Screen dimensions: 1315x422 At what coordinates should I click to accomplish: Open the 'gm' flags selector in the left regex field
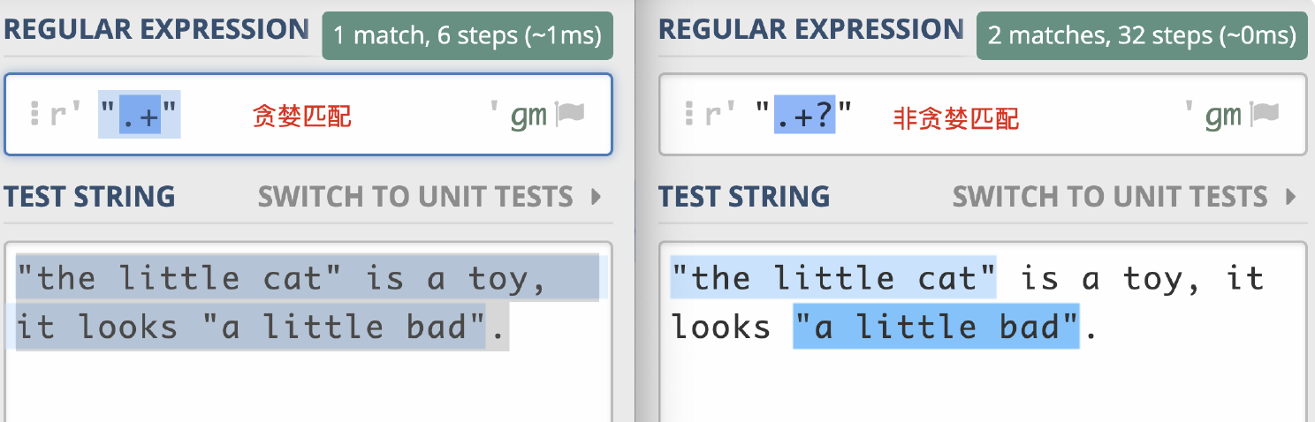(529, 115)
